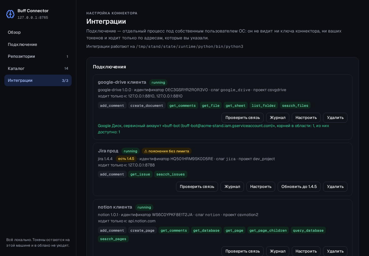This screenshot has width=369, height=256.
Task: Click the «есть 1.4.5» version badge
Action: point(126,159)
